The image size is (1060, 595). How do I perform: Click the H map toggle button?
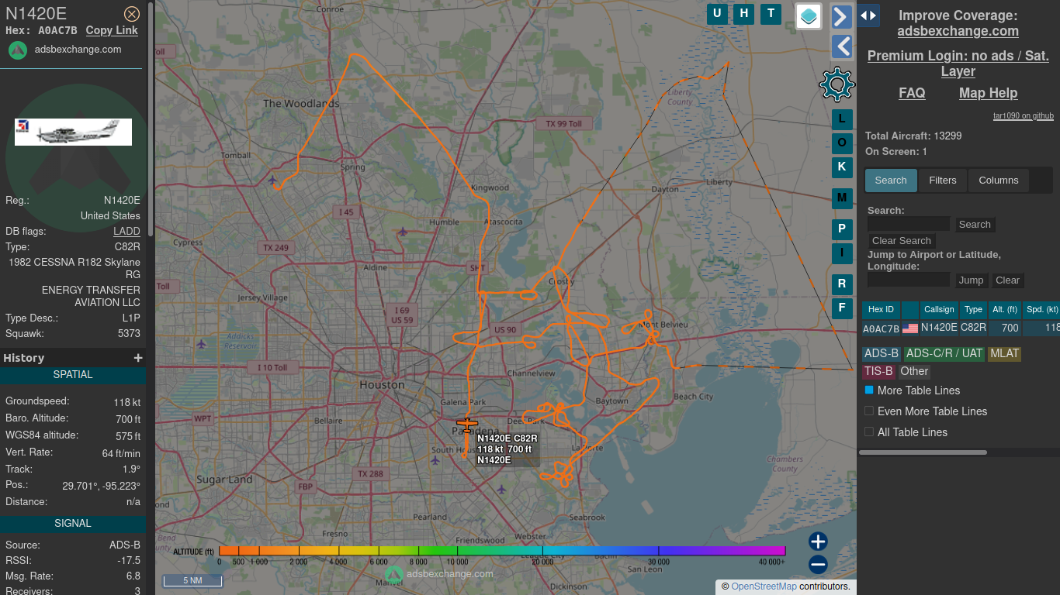744,13
